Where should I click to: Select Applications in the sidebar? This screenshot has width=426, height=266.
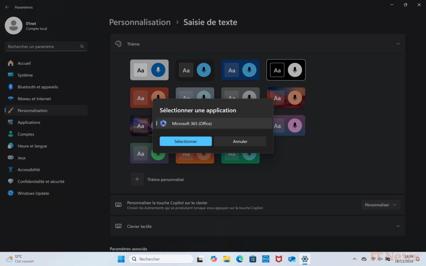click(x=29, y=122)
